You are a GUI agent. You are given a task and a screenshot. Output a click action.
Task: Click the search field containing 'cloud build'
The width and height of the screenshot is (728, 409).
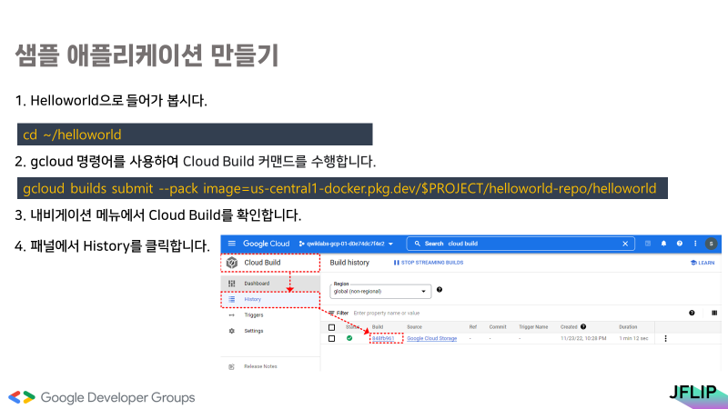coord(521,244)
